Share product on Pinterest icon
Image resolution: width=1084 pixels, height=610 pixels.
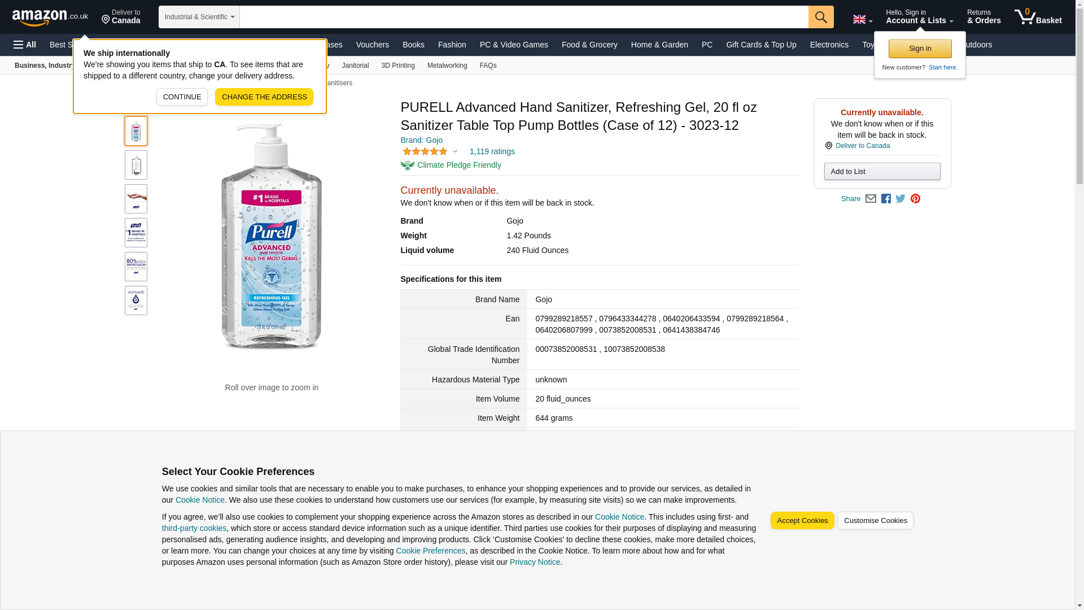[x=915, y=199]
